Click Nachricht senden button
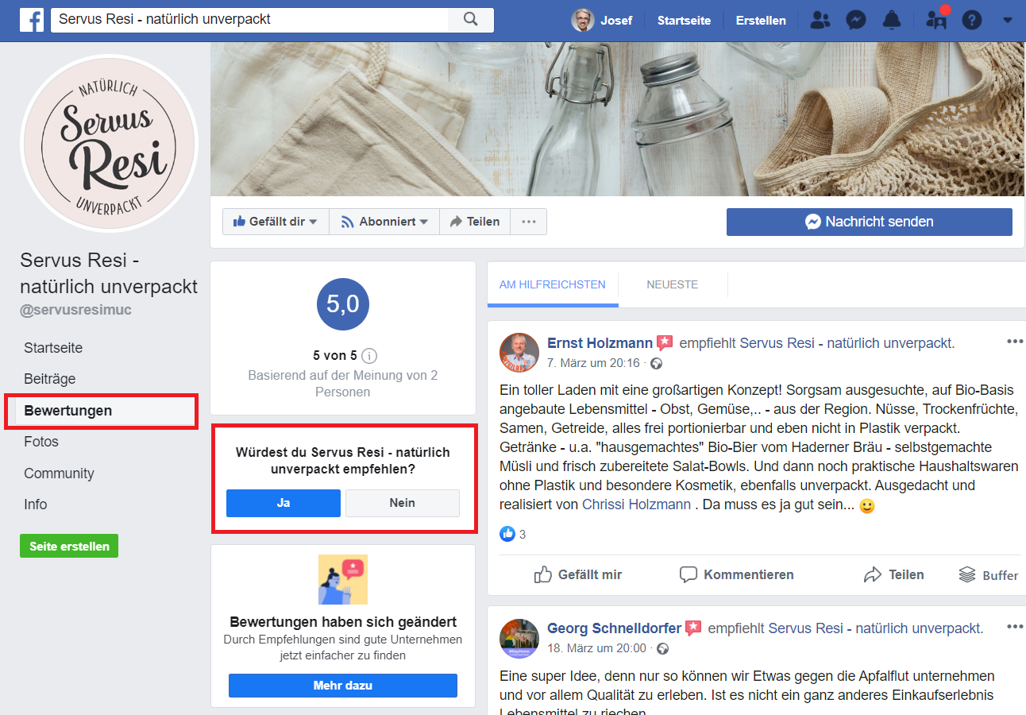Image resolution: width=1026 pixels, height=715 pixels. 870,222
